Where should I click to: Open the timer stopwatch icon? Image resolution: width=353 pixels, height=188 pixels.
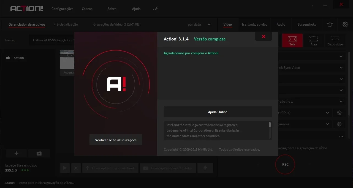[x=330, y=24]
